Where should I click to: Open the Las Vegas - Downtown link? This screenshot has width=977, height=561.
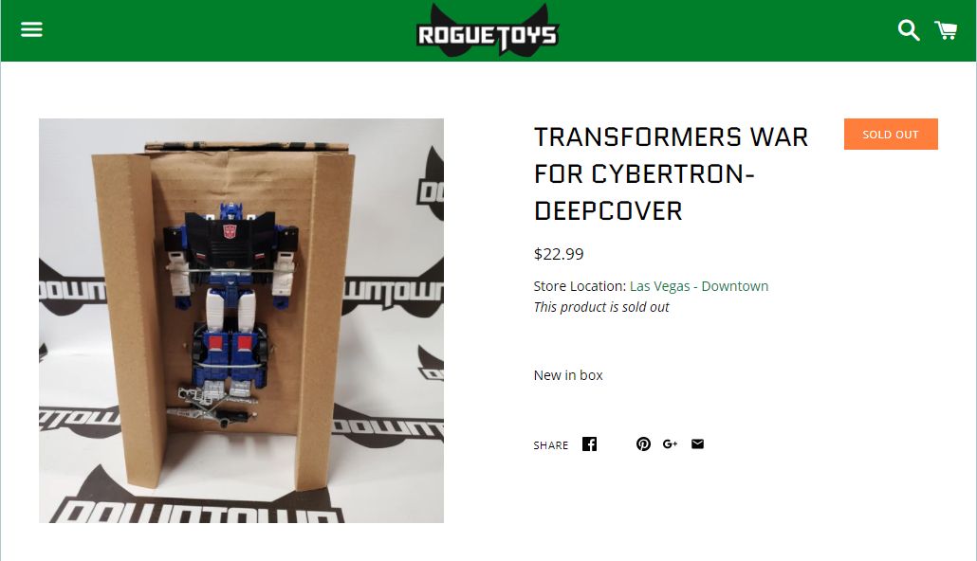click(x=698, y=286)
